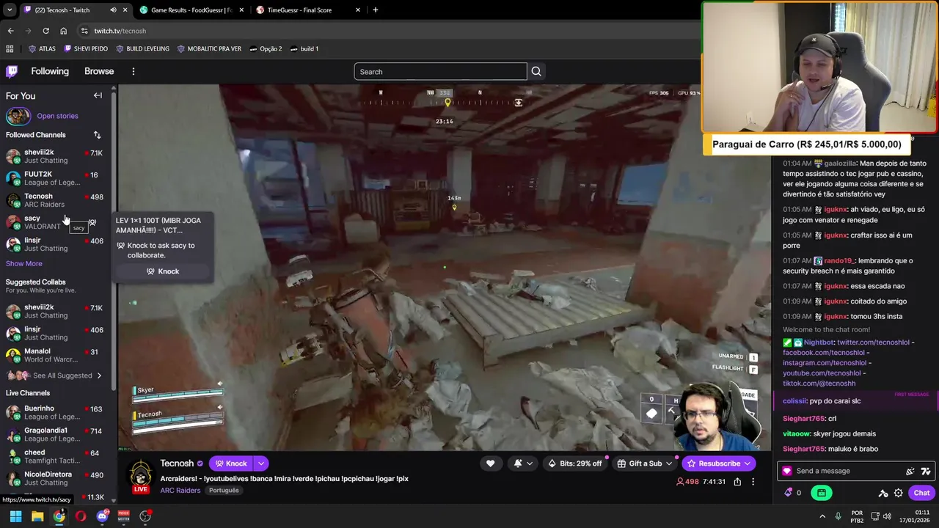
Task: Open the Windows Start menu
Action: (x=15, y=516)
